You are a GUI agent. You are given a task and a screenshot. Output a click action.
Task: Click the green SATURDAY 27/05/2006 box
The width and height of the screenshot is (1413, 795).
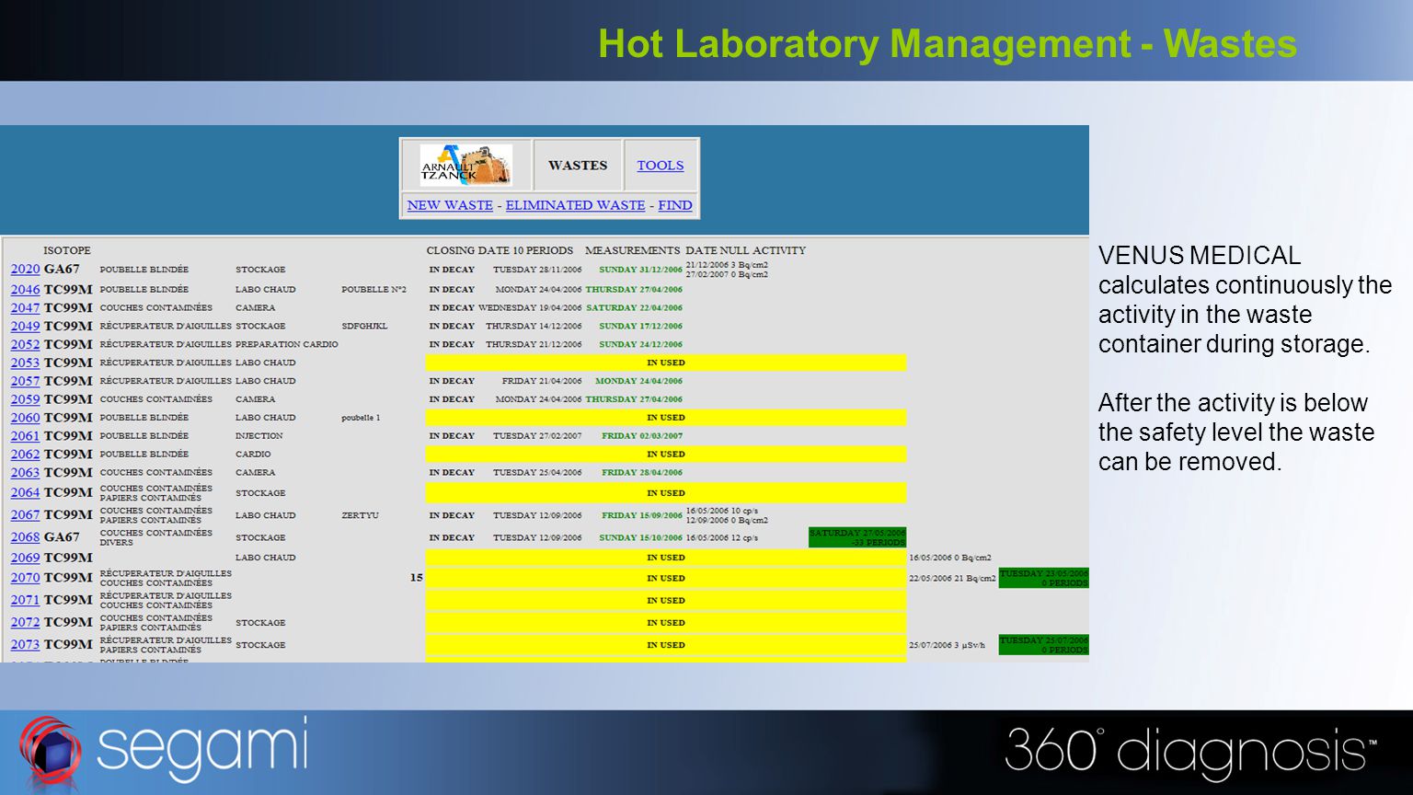(857, 537)
